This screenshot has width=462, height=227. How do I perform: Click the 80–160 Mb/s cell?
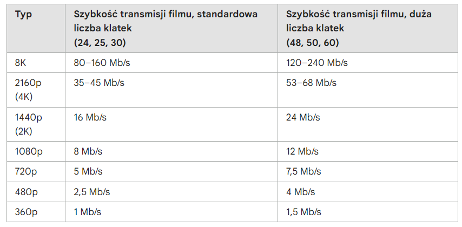[x=102, y=63]
